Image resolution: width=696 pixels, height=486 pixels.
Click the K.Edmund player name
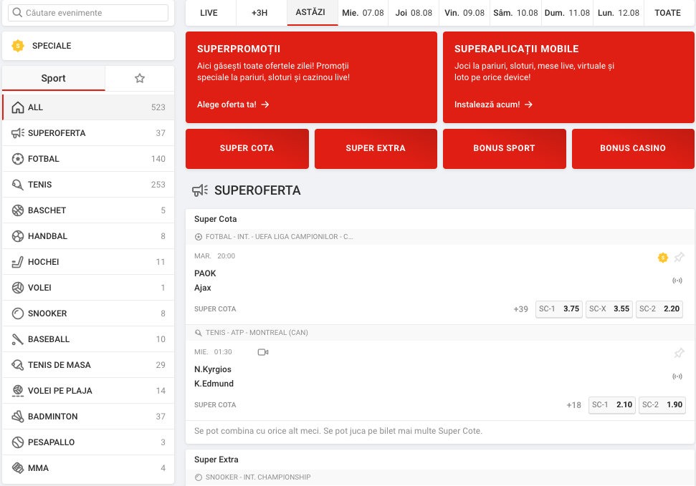214,384
